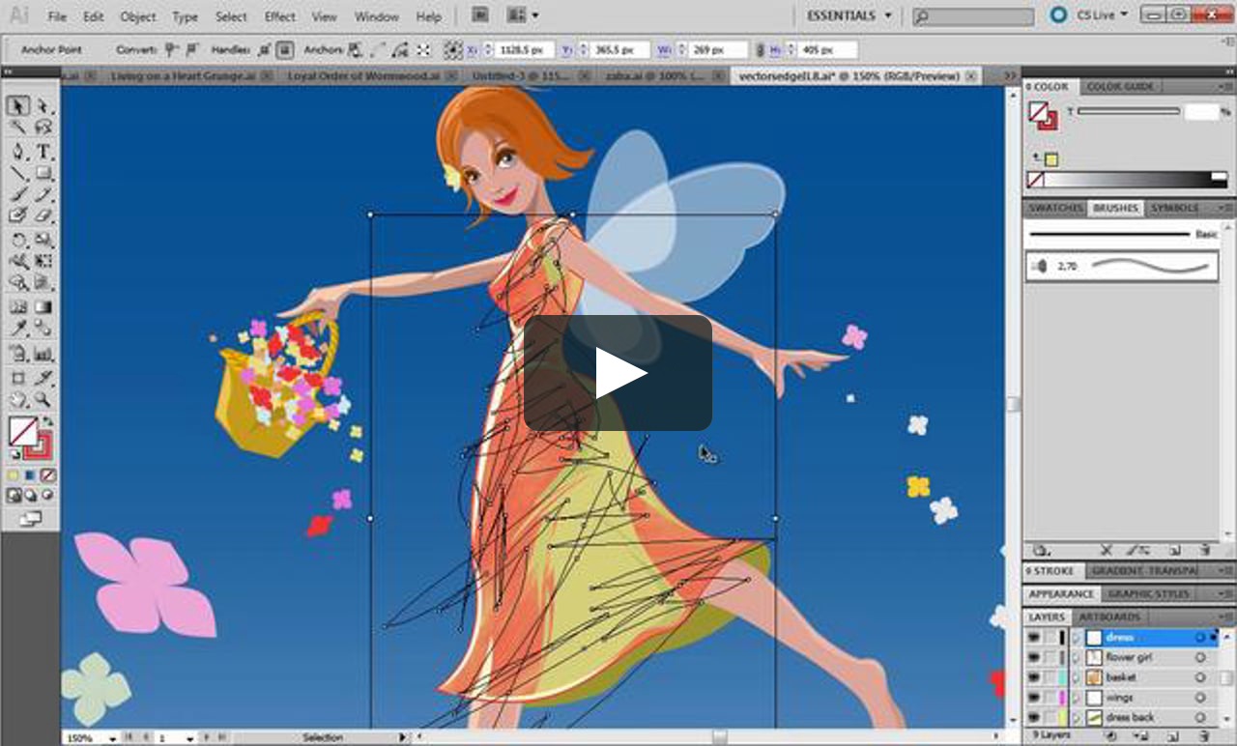1237x746 pixels.
Task: Select the Line Segment tool
Action: pos(18,173)
